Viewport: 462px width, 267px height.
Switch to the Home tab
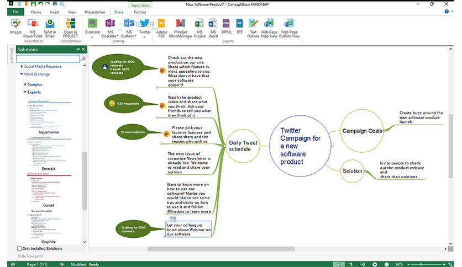[36, 12]
